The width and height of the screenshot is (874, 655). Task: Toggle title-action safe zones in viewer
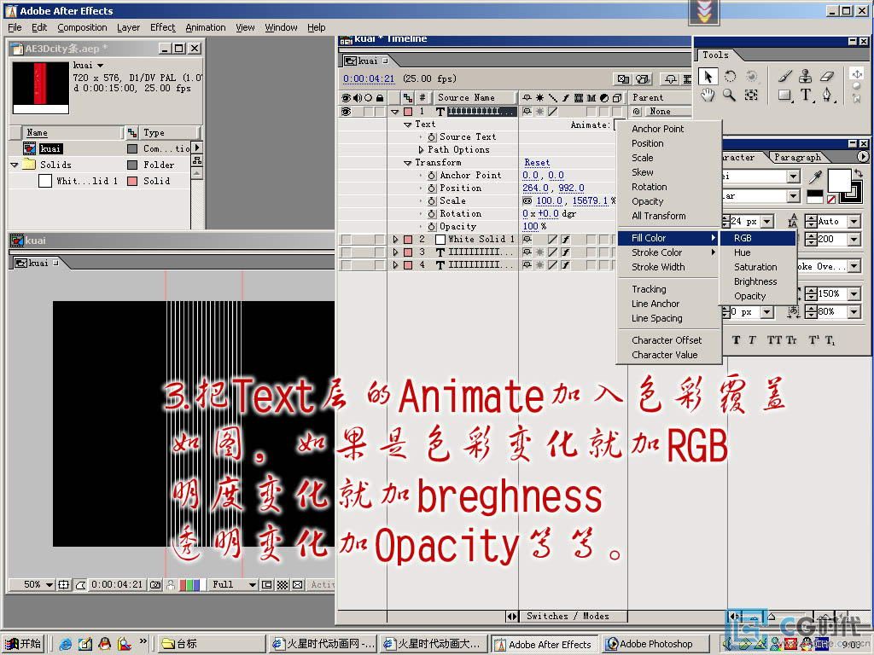click(x=63, y=584)
